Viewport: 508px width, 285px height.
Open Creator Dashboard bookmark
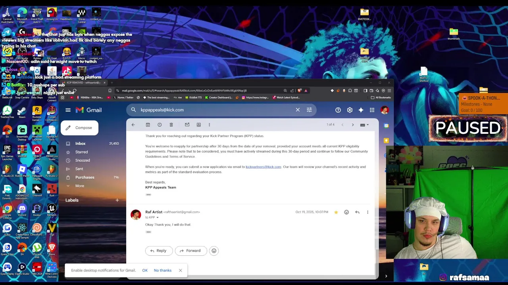tap(219, 97)
